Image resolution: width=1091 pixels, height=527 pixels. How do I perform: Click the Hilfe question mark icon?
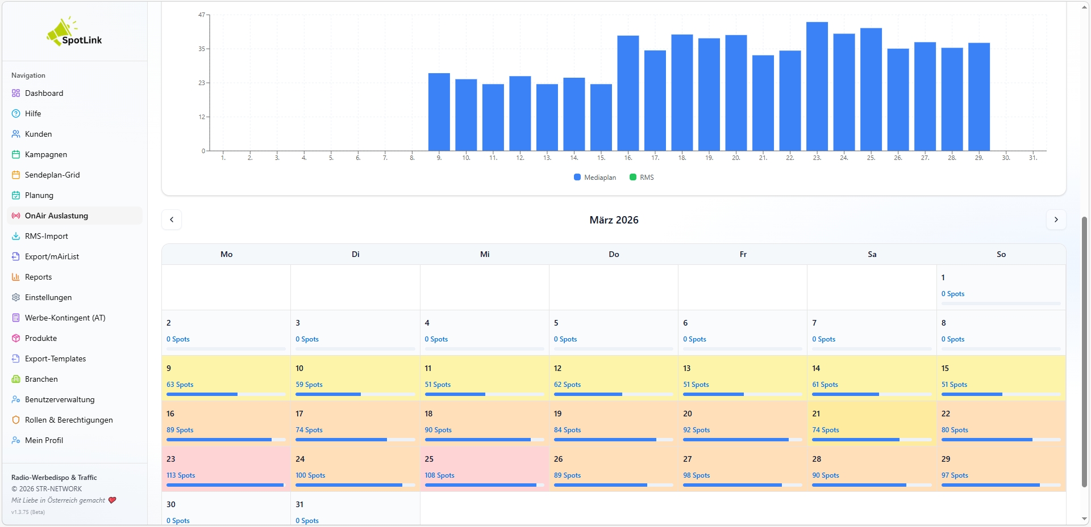coord(16,113)
